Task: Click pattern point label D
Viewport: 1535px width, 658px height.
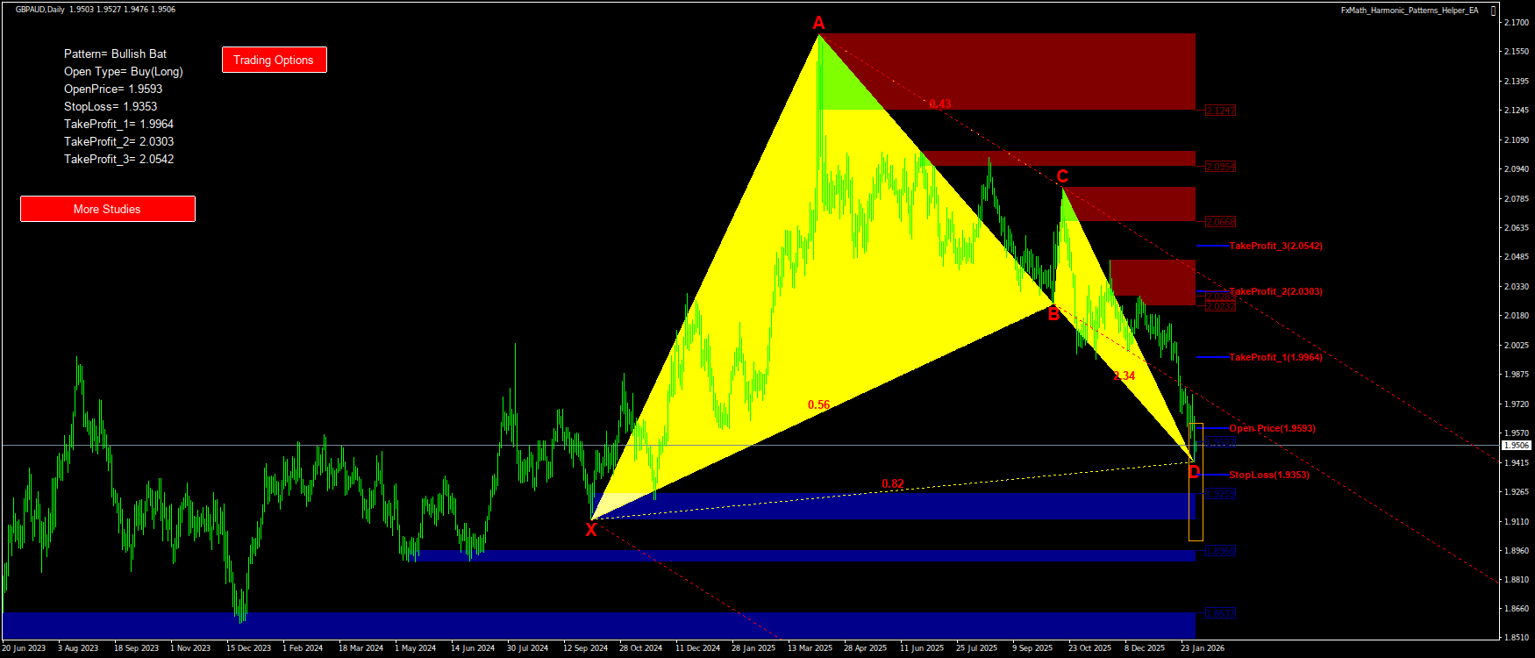Action: pos(1194,473)
